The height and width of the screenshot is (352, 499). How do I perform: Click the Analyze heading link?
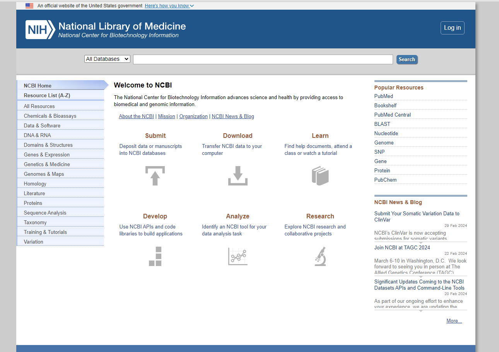pos(238,216)
